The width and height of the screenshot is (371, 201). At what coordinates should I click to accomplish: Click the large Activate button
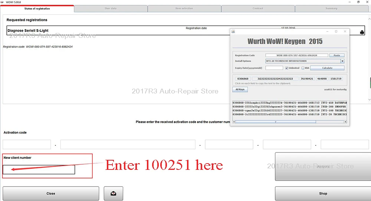[x=323, y=167]
